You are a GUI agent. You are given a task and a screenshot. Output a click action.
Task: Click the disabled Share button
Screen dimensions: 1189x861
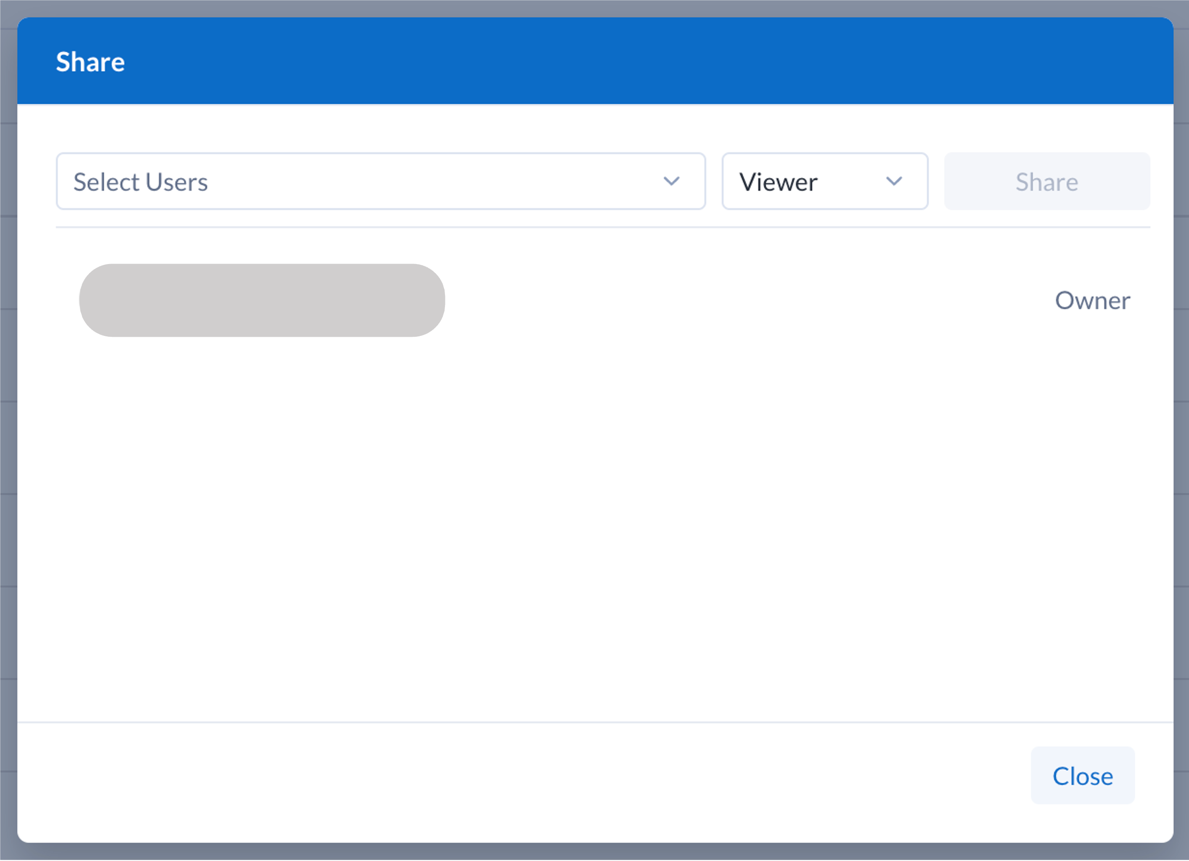point(1047,181)
